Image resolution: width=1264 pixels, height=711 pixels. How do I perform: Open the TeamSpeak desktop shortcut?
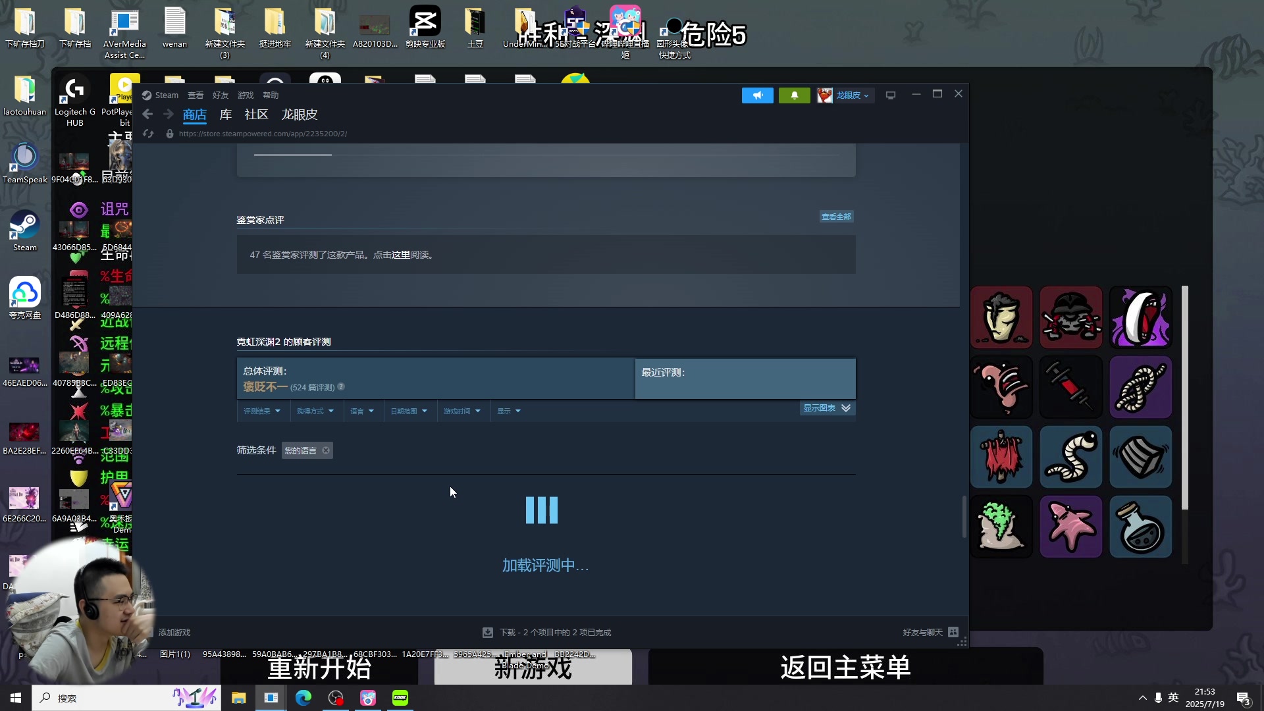coord(24,163)
